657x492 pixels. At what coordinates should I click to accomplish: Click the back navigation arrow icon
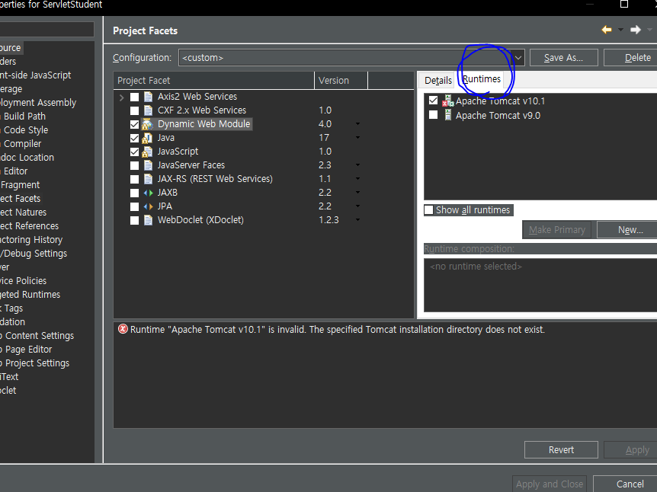point(606,30)
